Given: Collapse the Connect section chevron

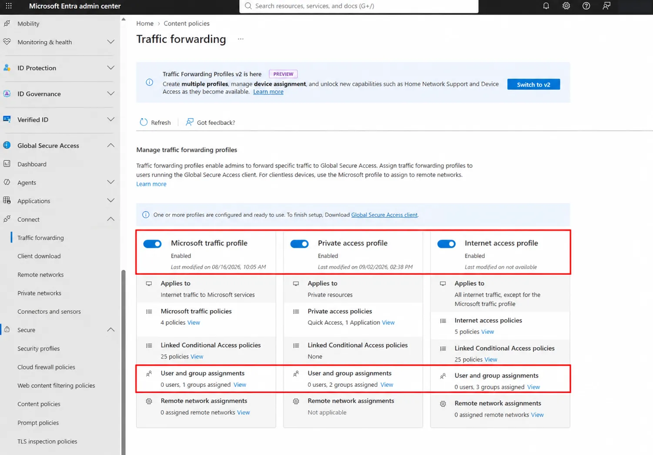Looking at the screenshot, I should pos(111,219).
